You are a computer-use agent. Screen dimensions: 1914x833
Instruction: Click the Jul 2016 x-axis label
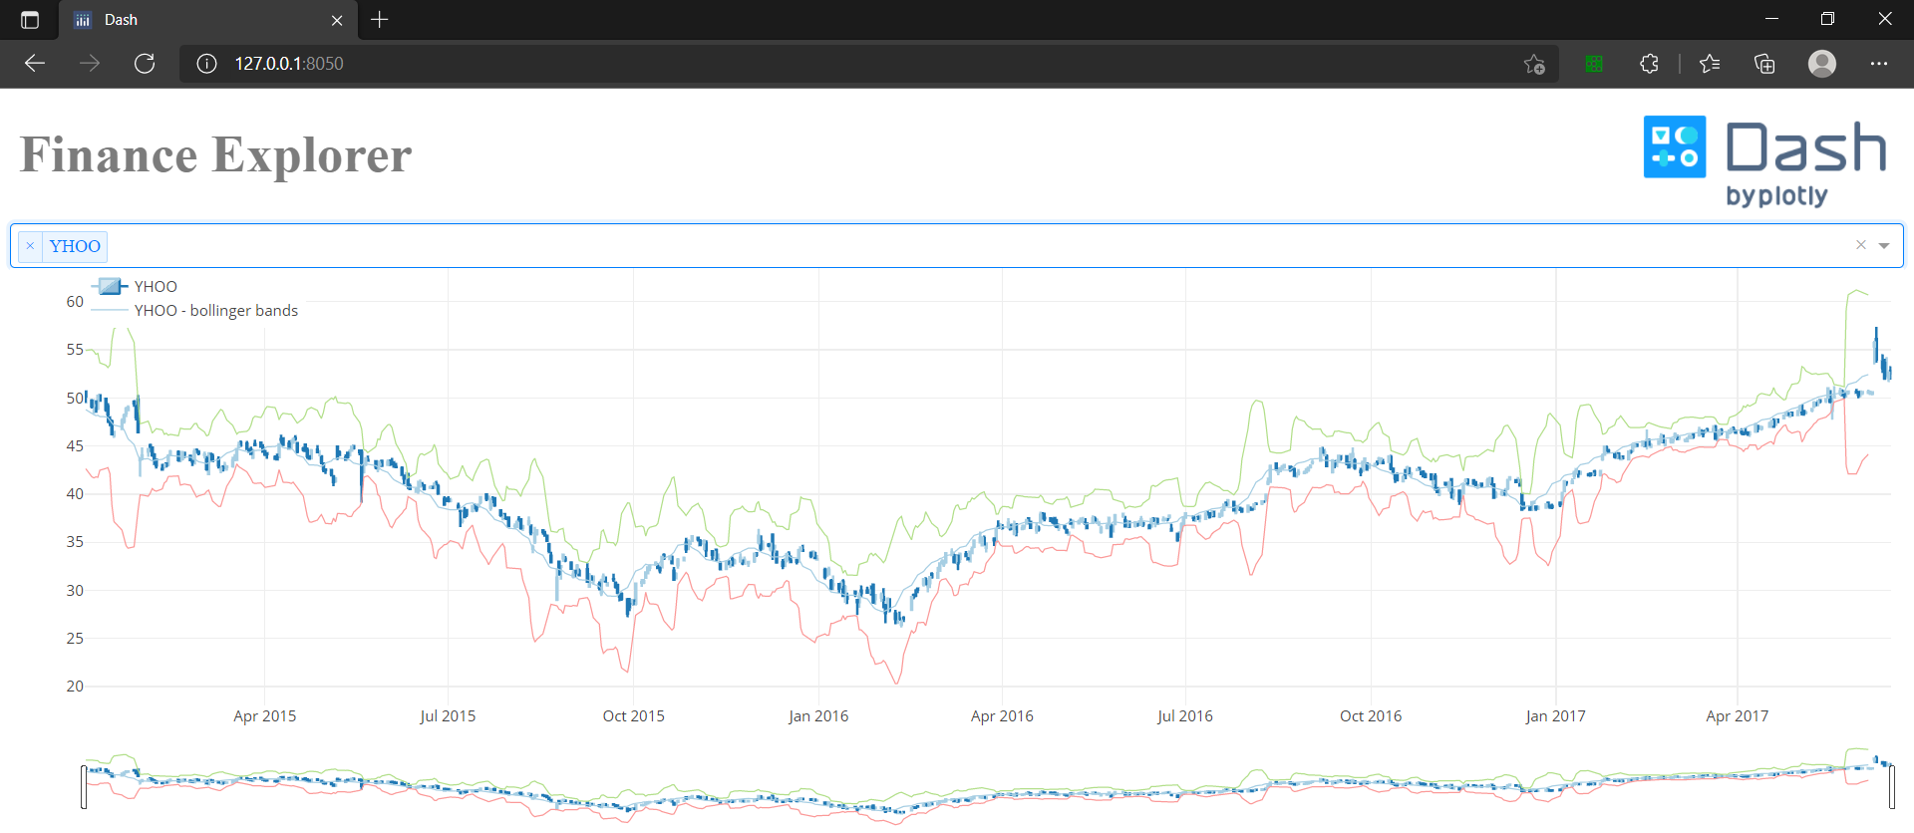(x=1185, y=716)
